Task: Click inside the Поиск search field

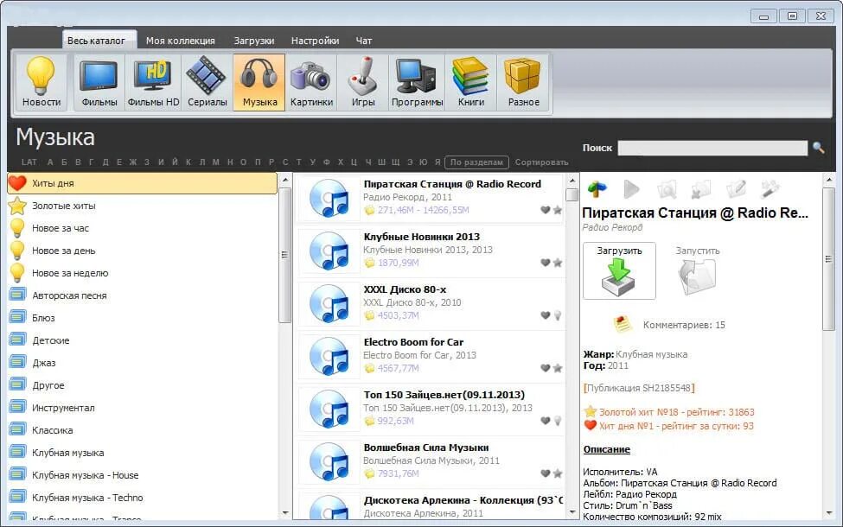Action: point(712,148)
